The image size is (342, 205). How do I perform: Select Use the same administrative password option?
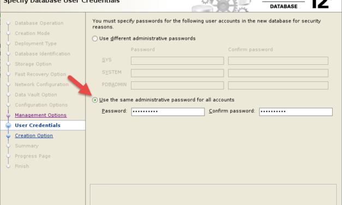coord(95,100)
